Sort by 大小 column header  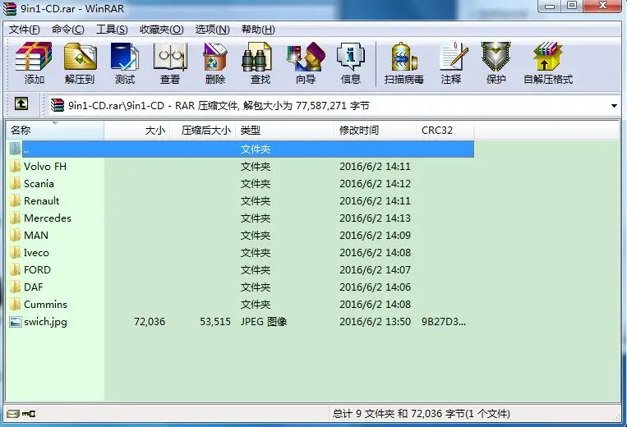pos(137,131)
